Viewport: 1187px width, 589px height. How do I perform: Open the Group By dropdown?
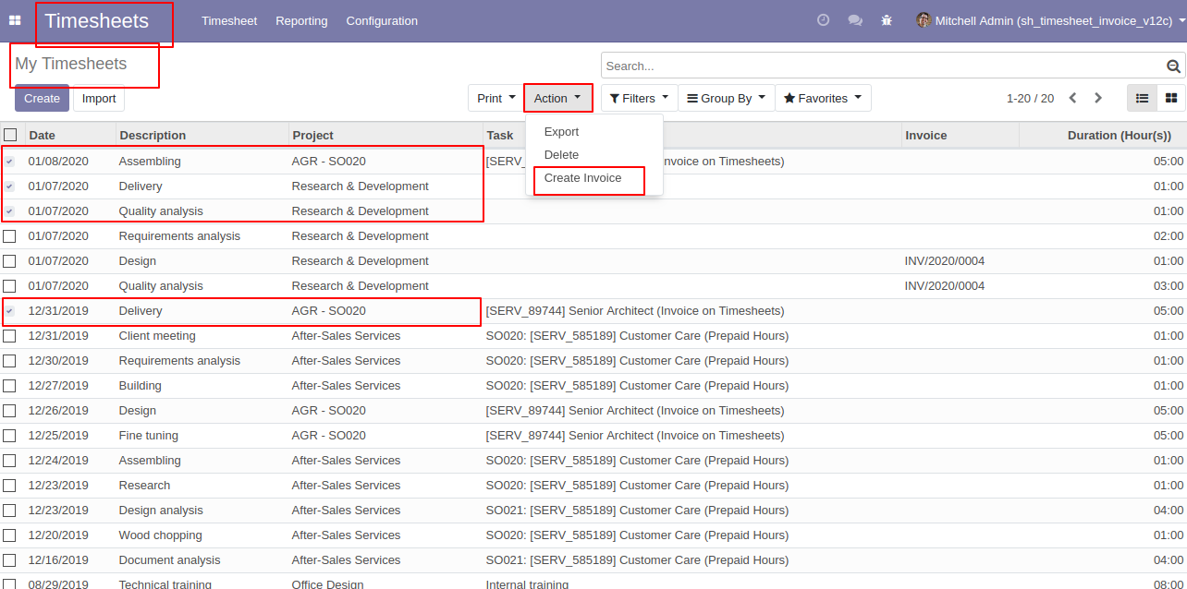pos(726,98)
